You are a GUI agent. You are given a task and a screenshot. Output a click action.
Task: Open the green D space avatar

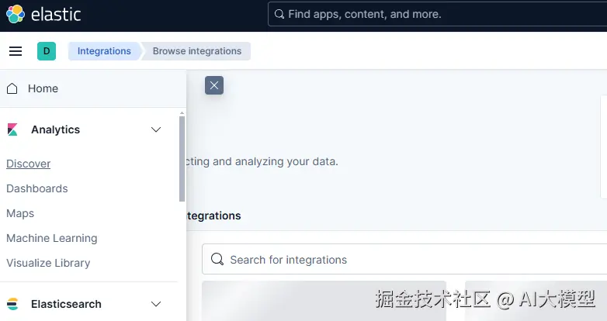click(47, 51)
